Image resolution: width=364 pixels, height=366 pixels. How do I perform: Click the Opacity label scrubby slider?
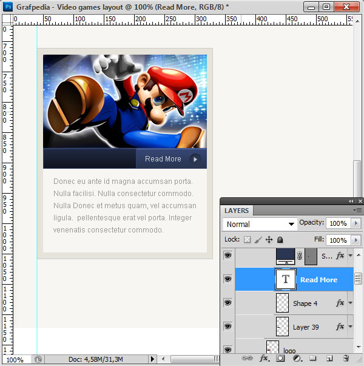tap(311, 222)
